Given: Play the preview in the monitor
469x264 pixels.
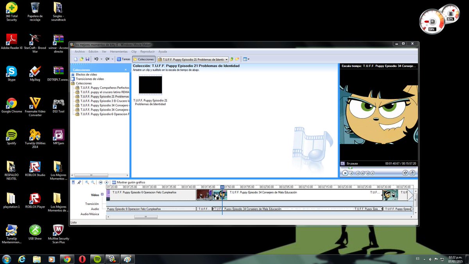Looking at the screenshot, I should coord(345,173).
